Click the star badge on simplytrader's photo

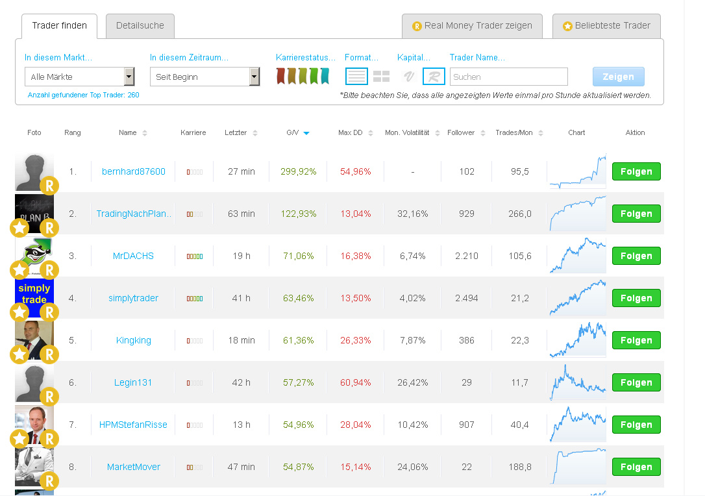(19, 312)
